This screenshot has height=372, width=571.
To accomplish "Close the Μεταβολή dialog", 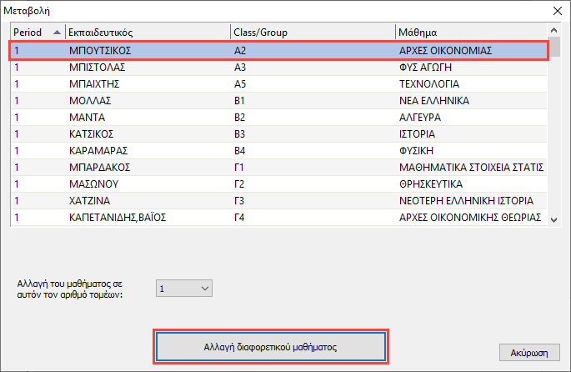I will [x=558, y=11].
